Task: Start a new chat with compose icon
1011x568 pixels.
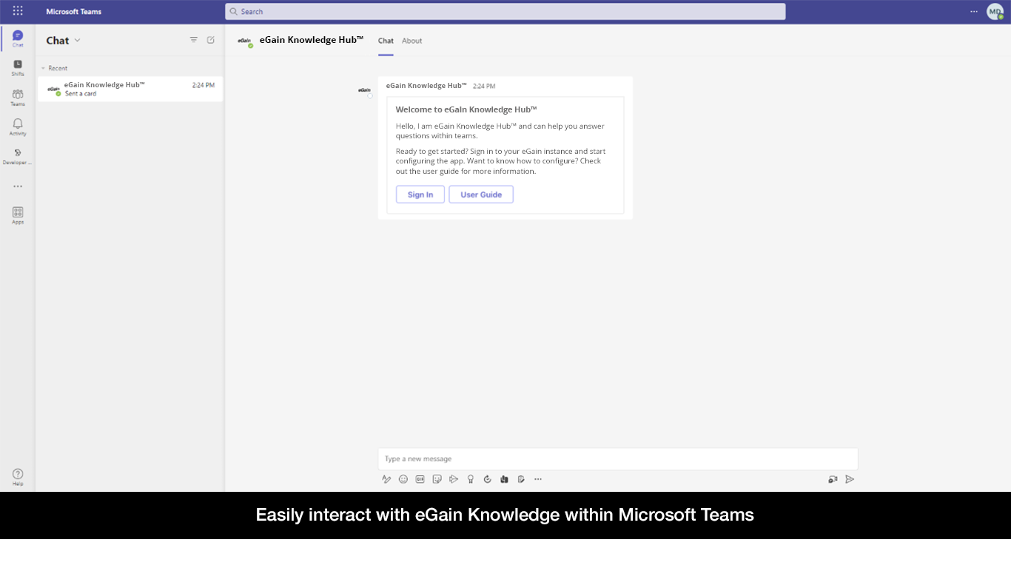Action: point(211,40)
